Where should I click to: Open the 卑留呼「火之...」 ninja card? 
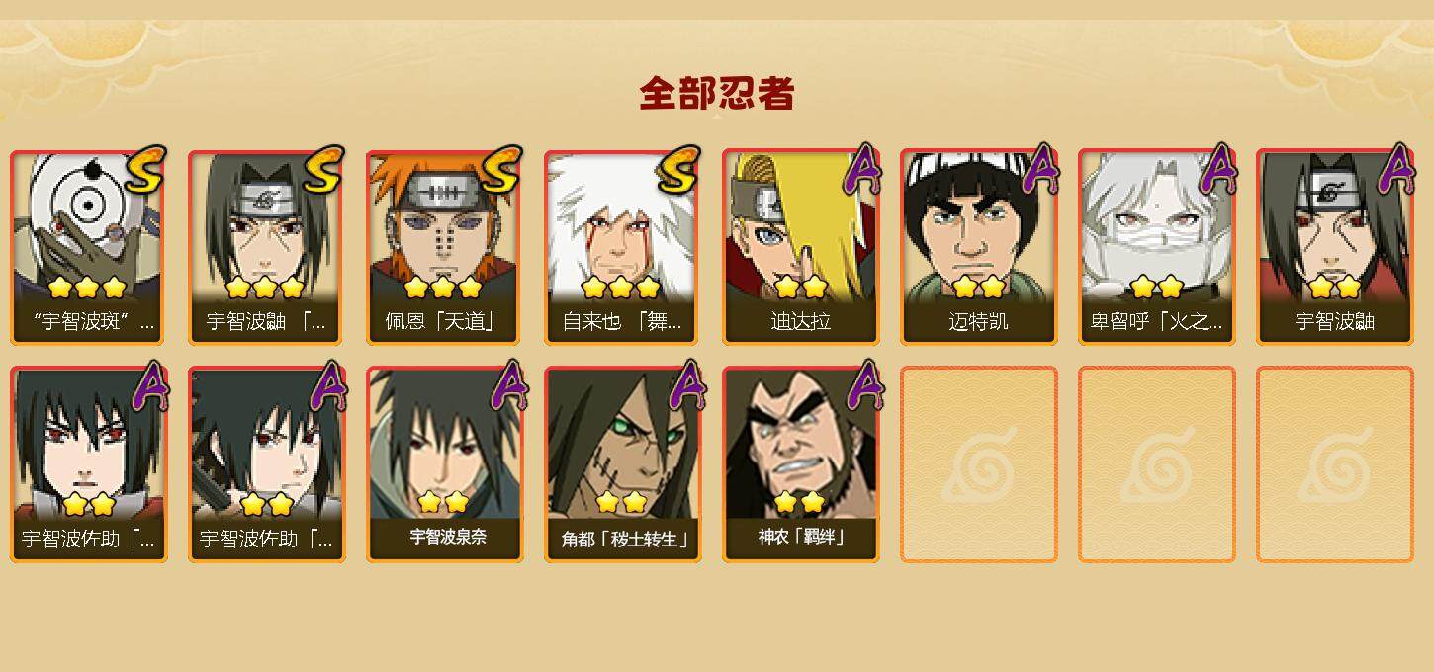pyautogui.click(x=1156, y=247)
